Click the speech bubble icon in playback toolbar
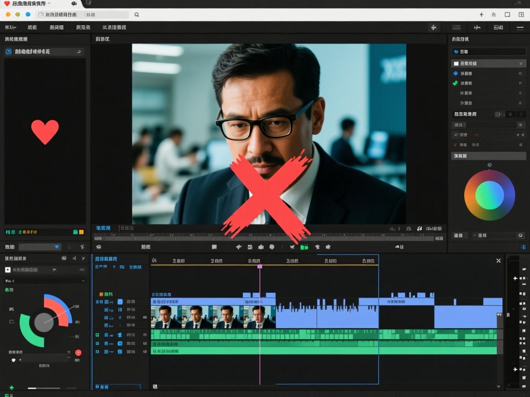 pyautogui.click(x=272, y=247)
